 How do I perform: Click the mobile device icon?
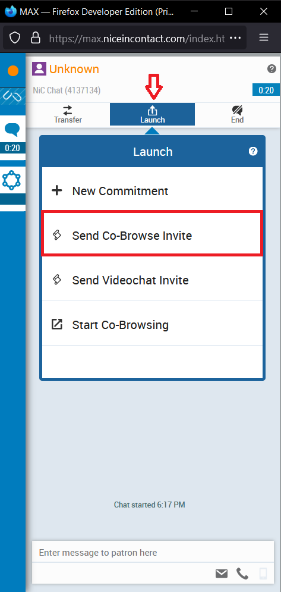tap(263, 574)
